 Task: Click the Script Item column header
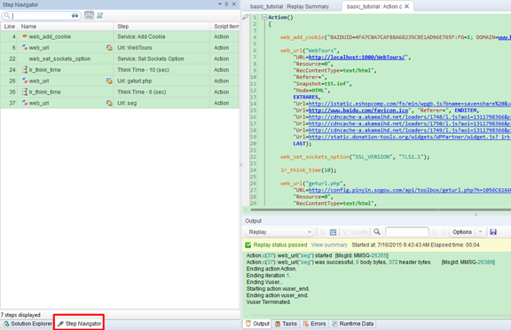tap(225, 27)
